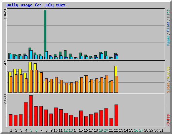Click day label 15 on the x-axis

[x=81, y=130]
